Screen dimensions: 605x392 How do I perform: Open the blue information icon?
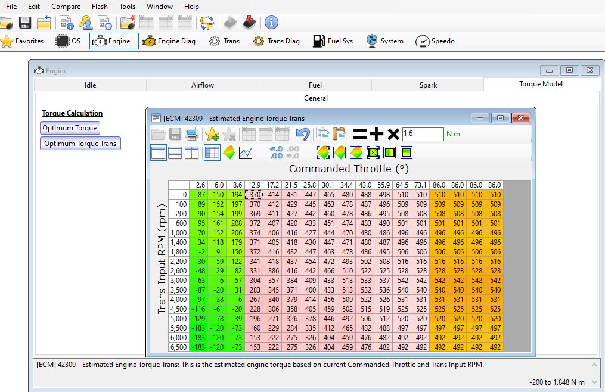click(271, 23)
